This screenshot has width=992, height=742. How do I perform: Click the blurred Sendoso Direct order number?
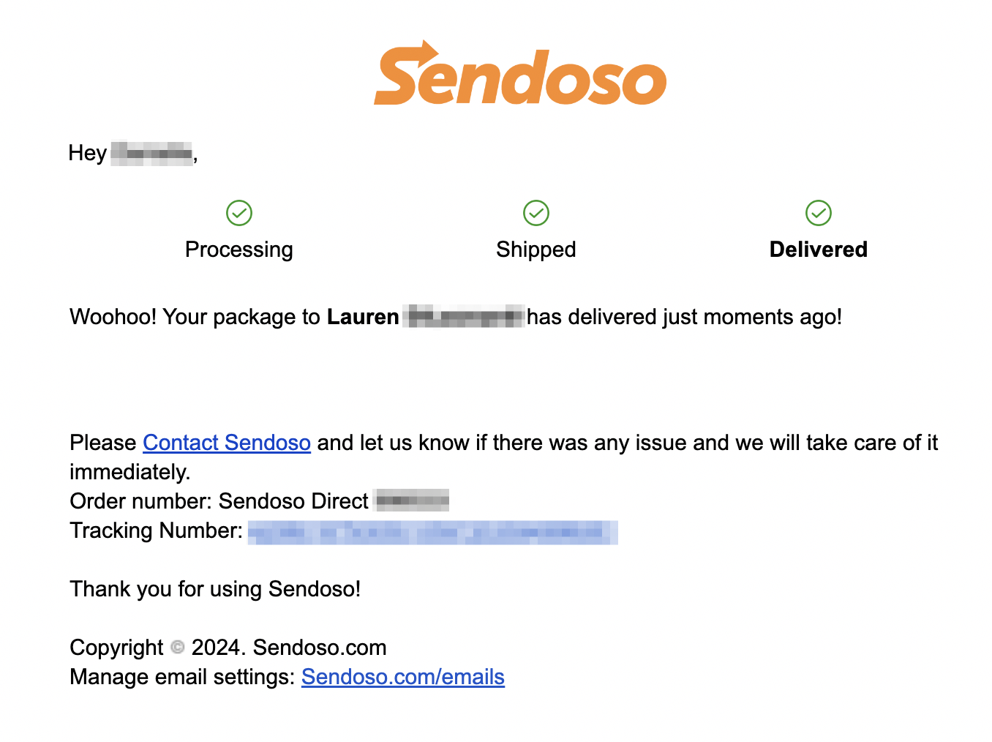[412, 501]
